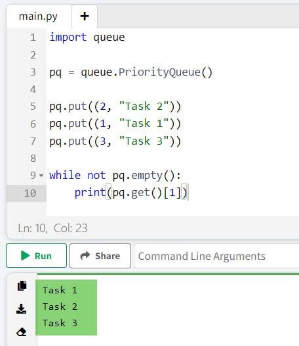
Task: Switch to the main.py tab
Action: (x=38, y=16)
